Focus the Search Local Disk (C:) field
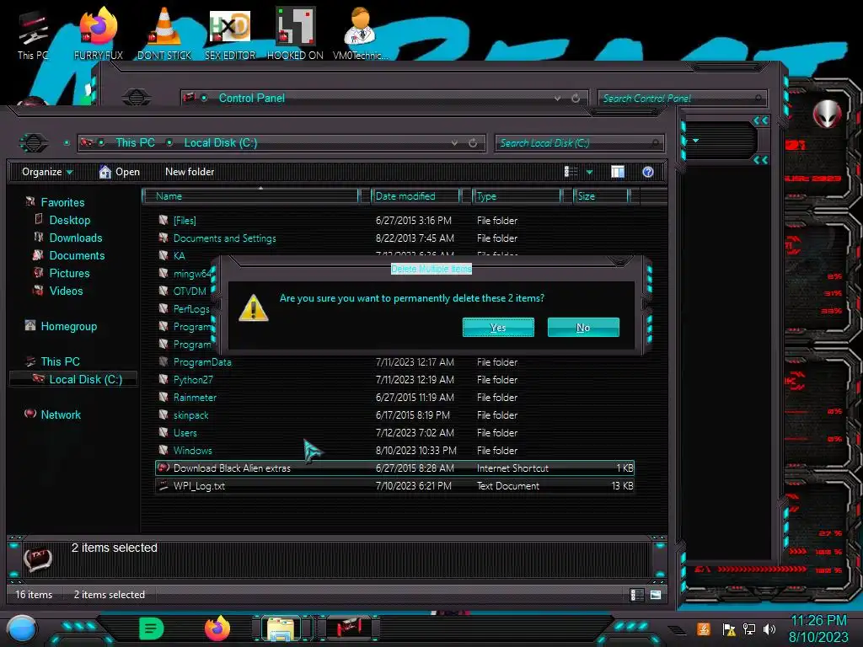Screen dimensions: 863x647 (579, 142)
